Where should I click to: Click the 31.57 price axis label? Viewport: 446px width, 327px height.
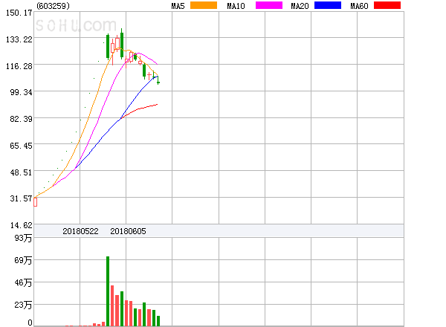point(21,198)
